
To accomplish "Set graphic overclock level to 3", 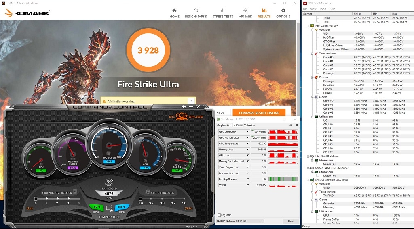I will [x=68, y=198].
